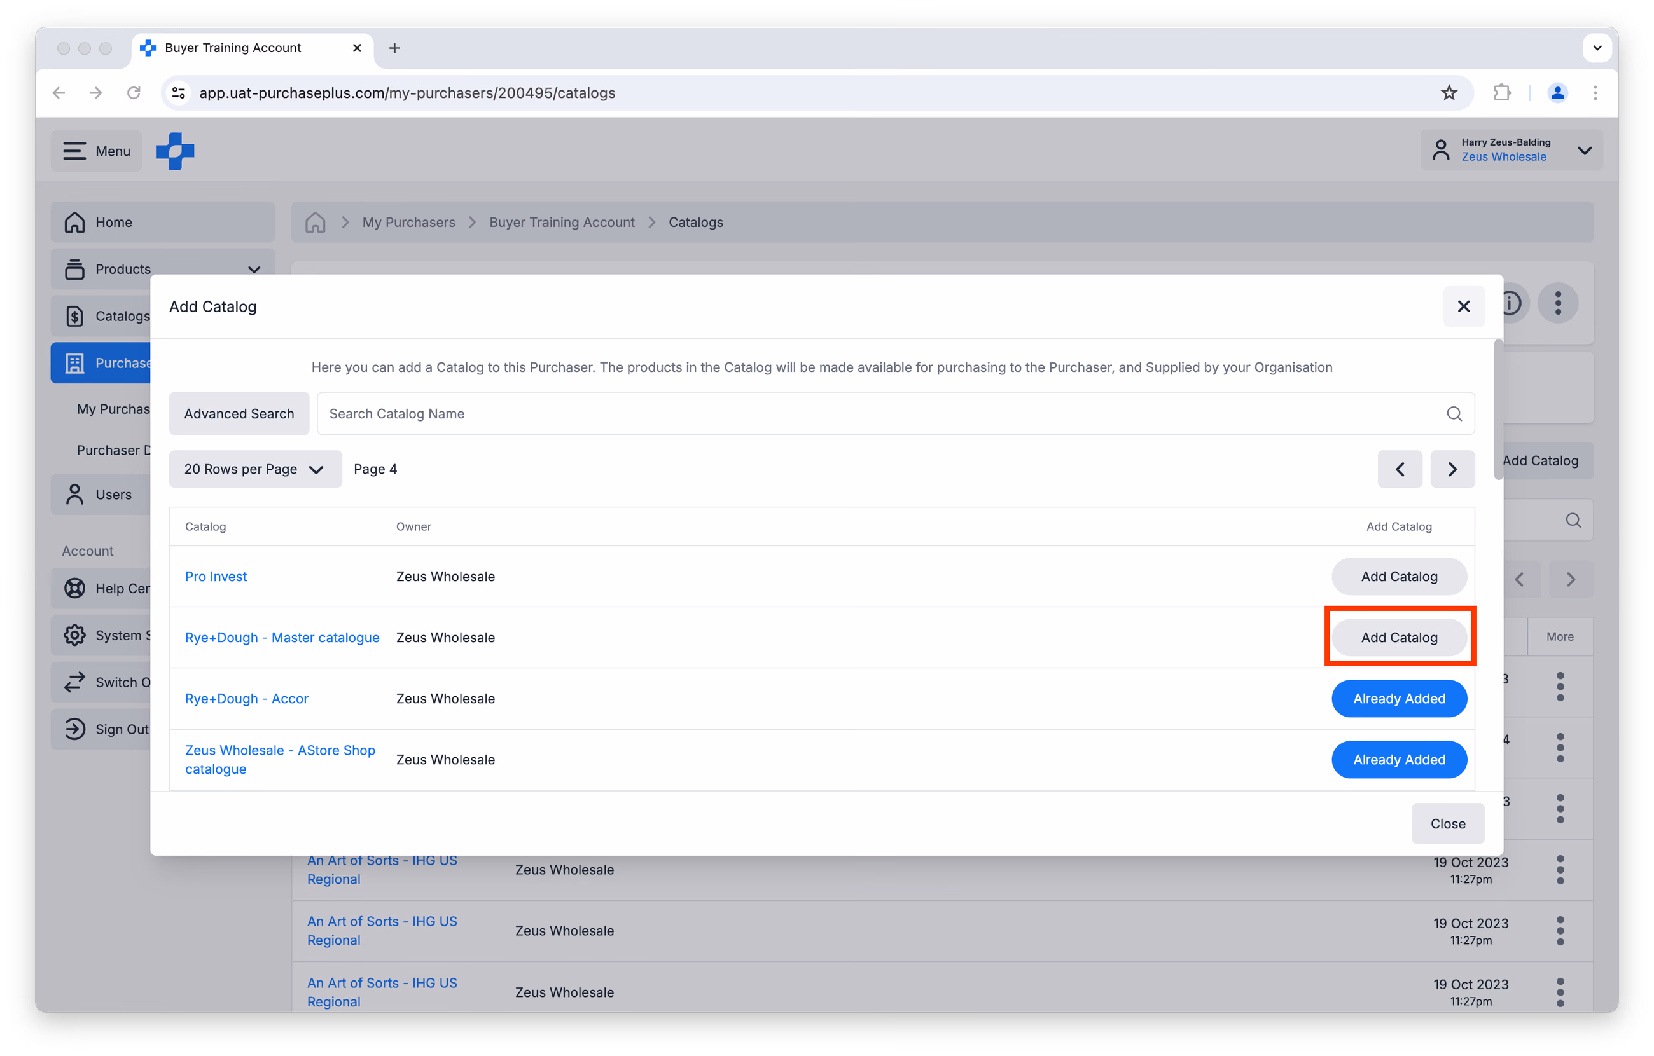This screenshot has width=1654, height=1056.
Task: Go to previous page in dialog
Action: (x=1400, y=469)
